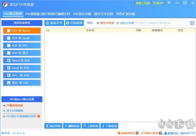Image resolution: width=196 pixels, height=136 pixels.
Task: Select Word 转 PDF conversion
Action: (22, 61)
